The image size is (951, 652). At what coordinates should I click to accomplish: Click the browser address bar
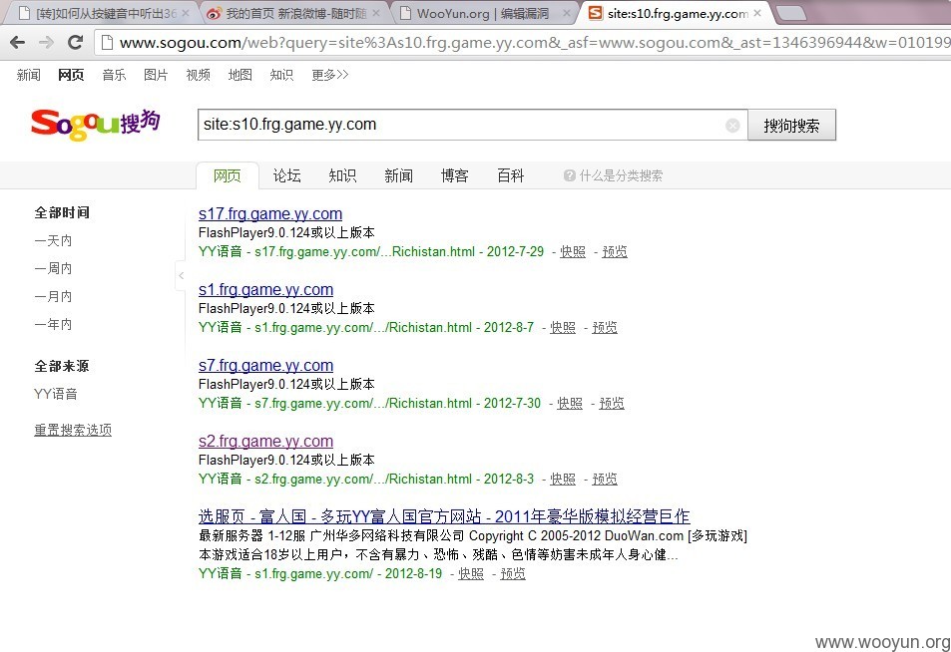pyautogui.click(x=525, y=43)
